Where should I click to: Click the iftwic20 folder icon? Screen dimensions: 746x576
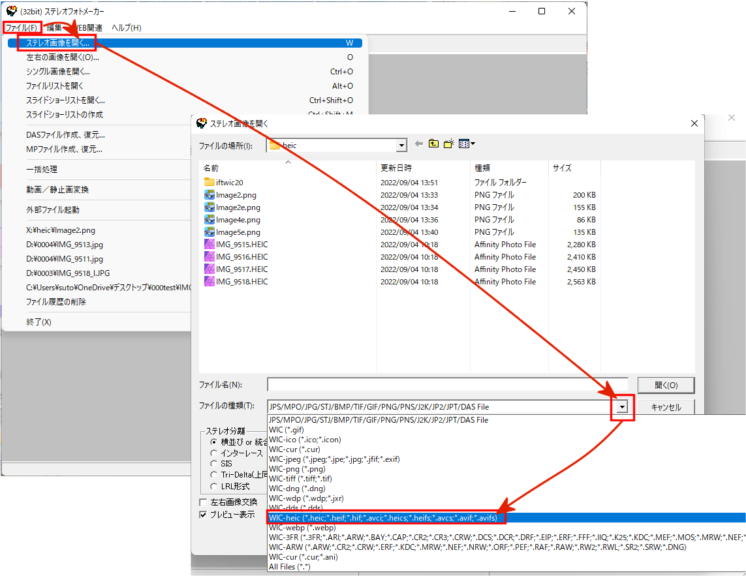pos(210,183)
